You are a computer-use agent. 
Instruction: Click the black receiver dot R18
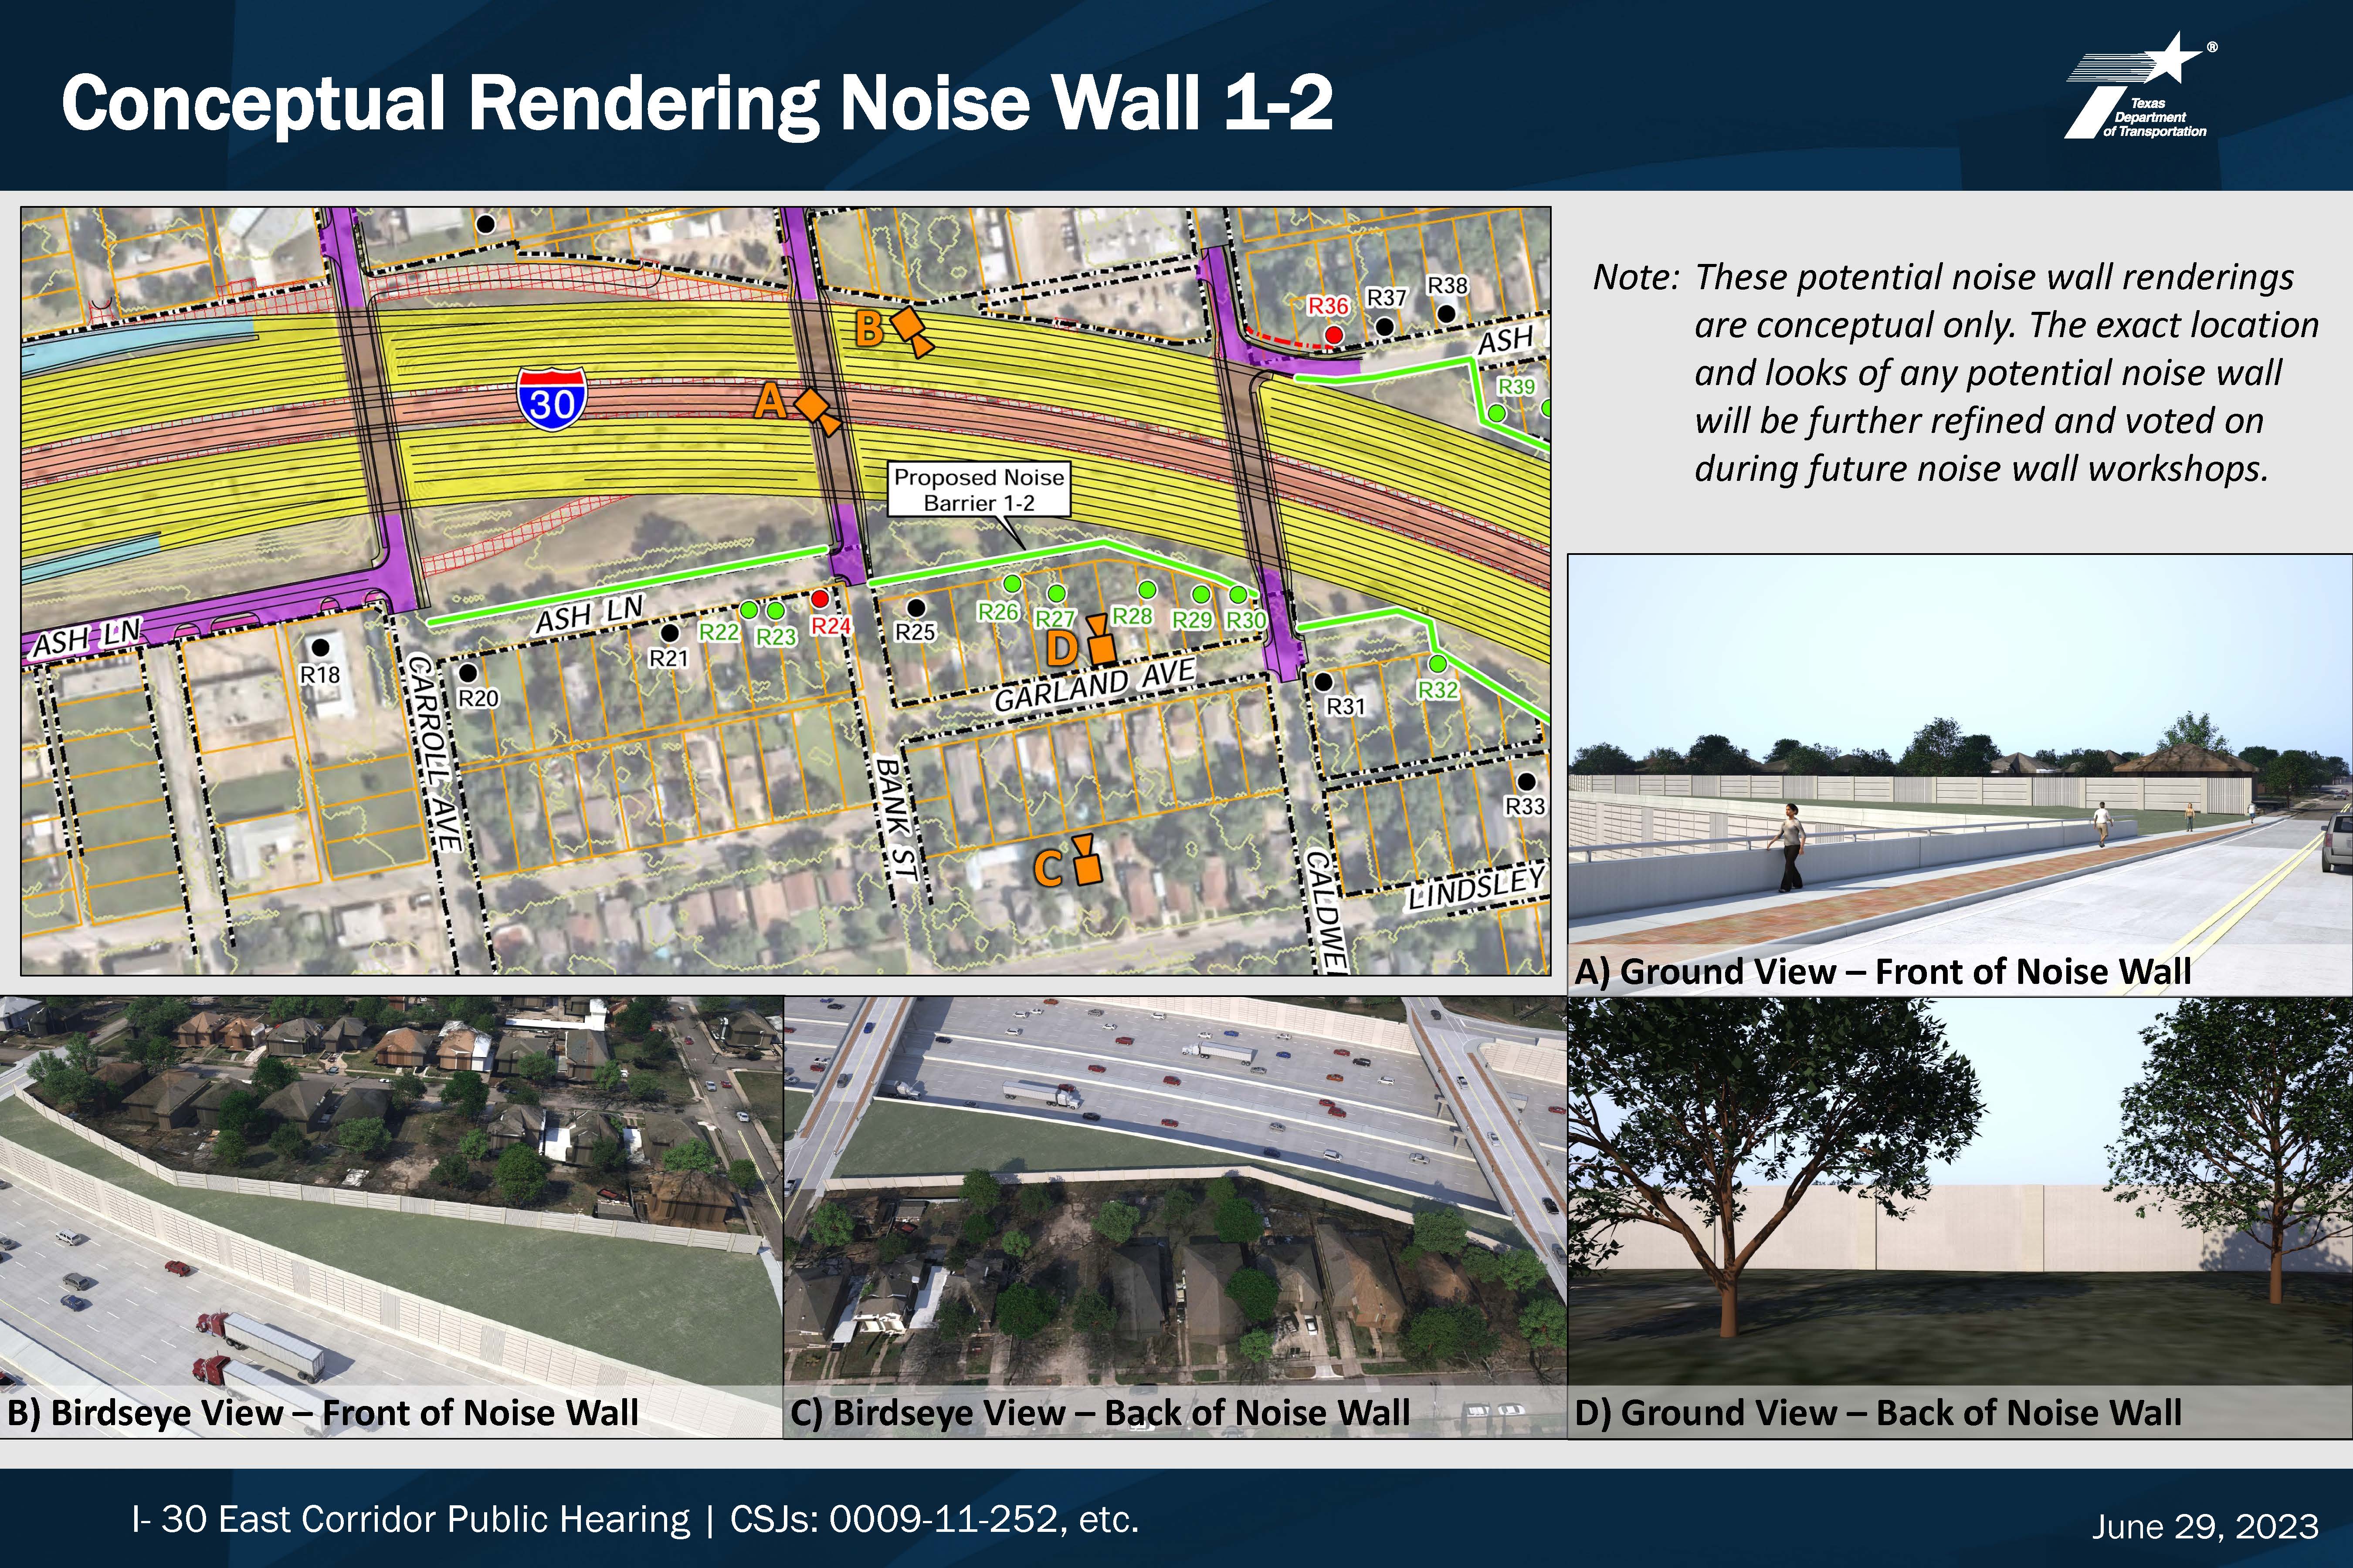point(321,648)
